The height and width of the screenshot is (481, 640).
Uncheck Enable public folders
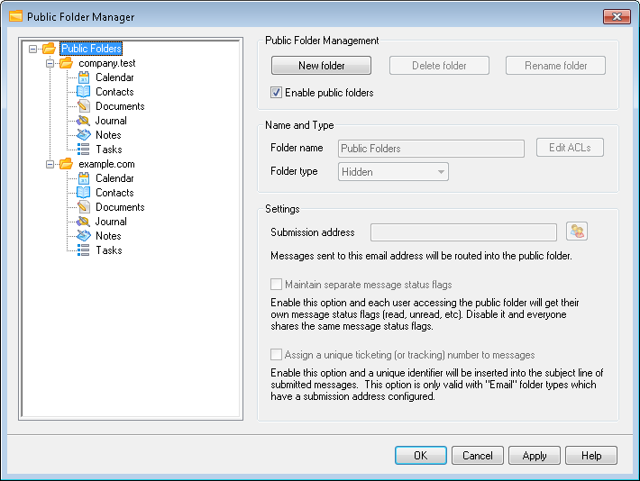(x=276, y=93)
